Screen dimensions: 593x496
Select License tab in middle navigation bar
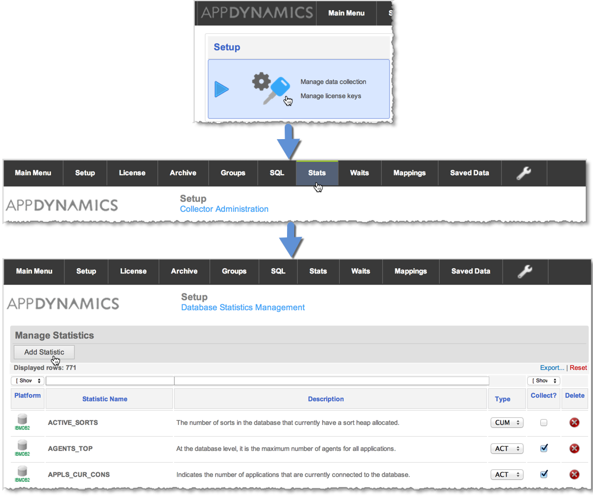132,173
